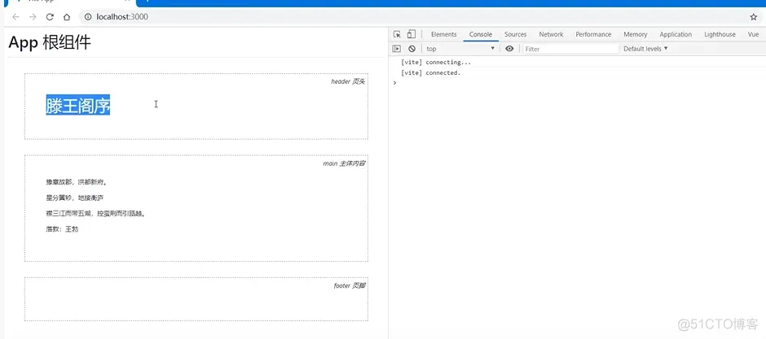Click the line starting 襟三江而带五湖
This screenshot has height=339, width=766.
pos(96,213)
